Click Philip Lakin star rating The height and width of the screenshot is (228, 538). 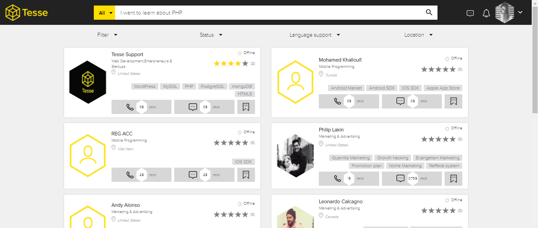pyautogui.click(x=438, y=139)
